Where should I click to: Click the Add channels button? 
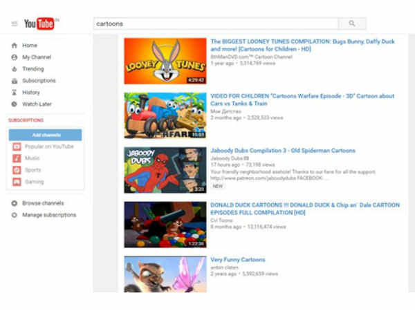coord(45,135)
